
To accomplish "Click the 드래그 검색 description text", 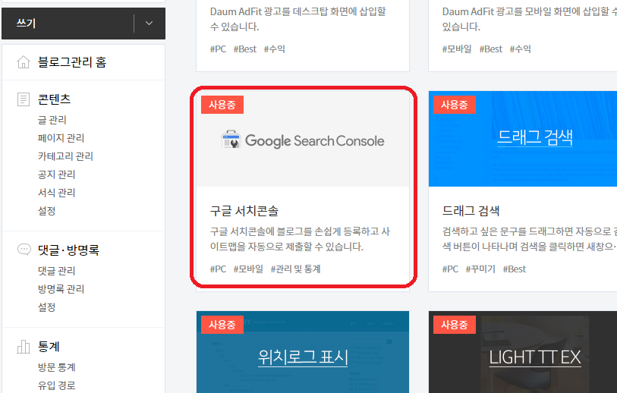I will tap(529, 239).
